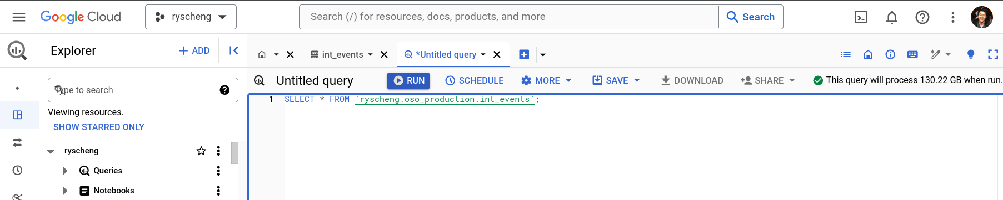
Task: Collapse the Explorer panel
Action: pos(233,50)
